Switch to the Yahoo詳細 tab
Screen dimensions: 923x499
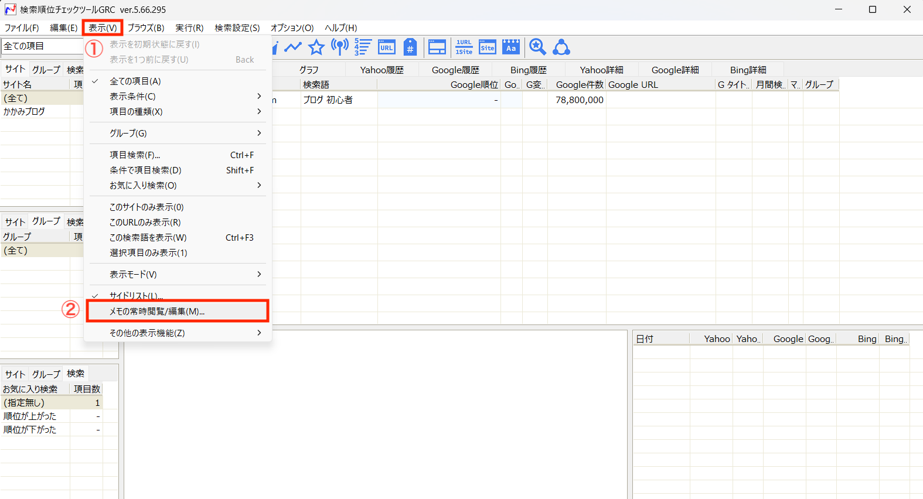click(x=602, y=70)
